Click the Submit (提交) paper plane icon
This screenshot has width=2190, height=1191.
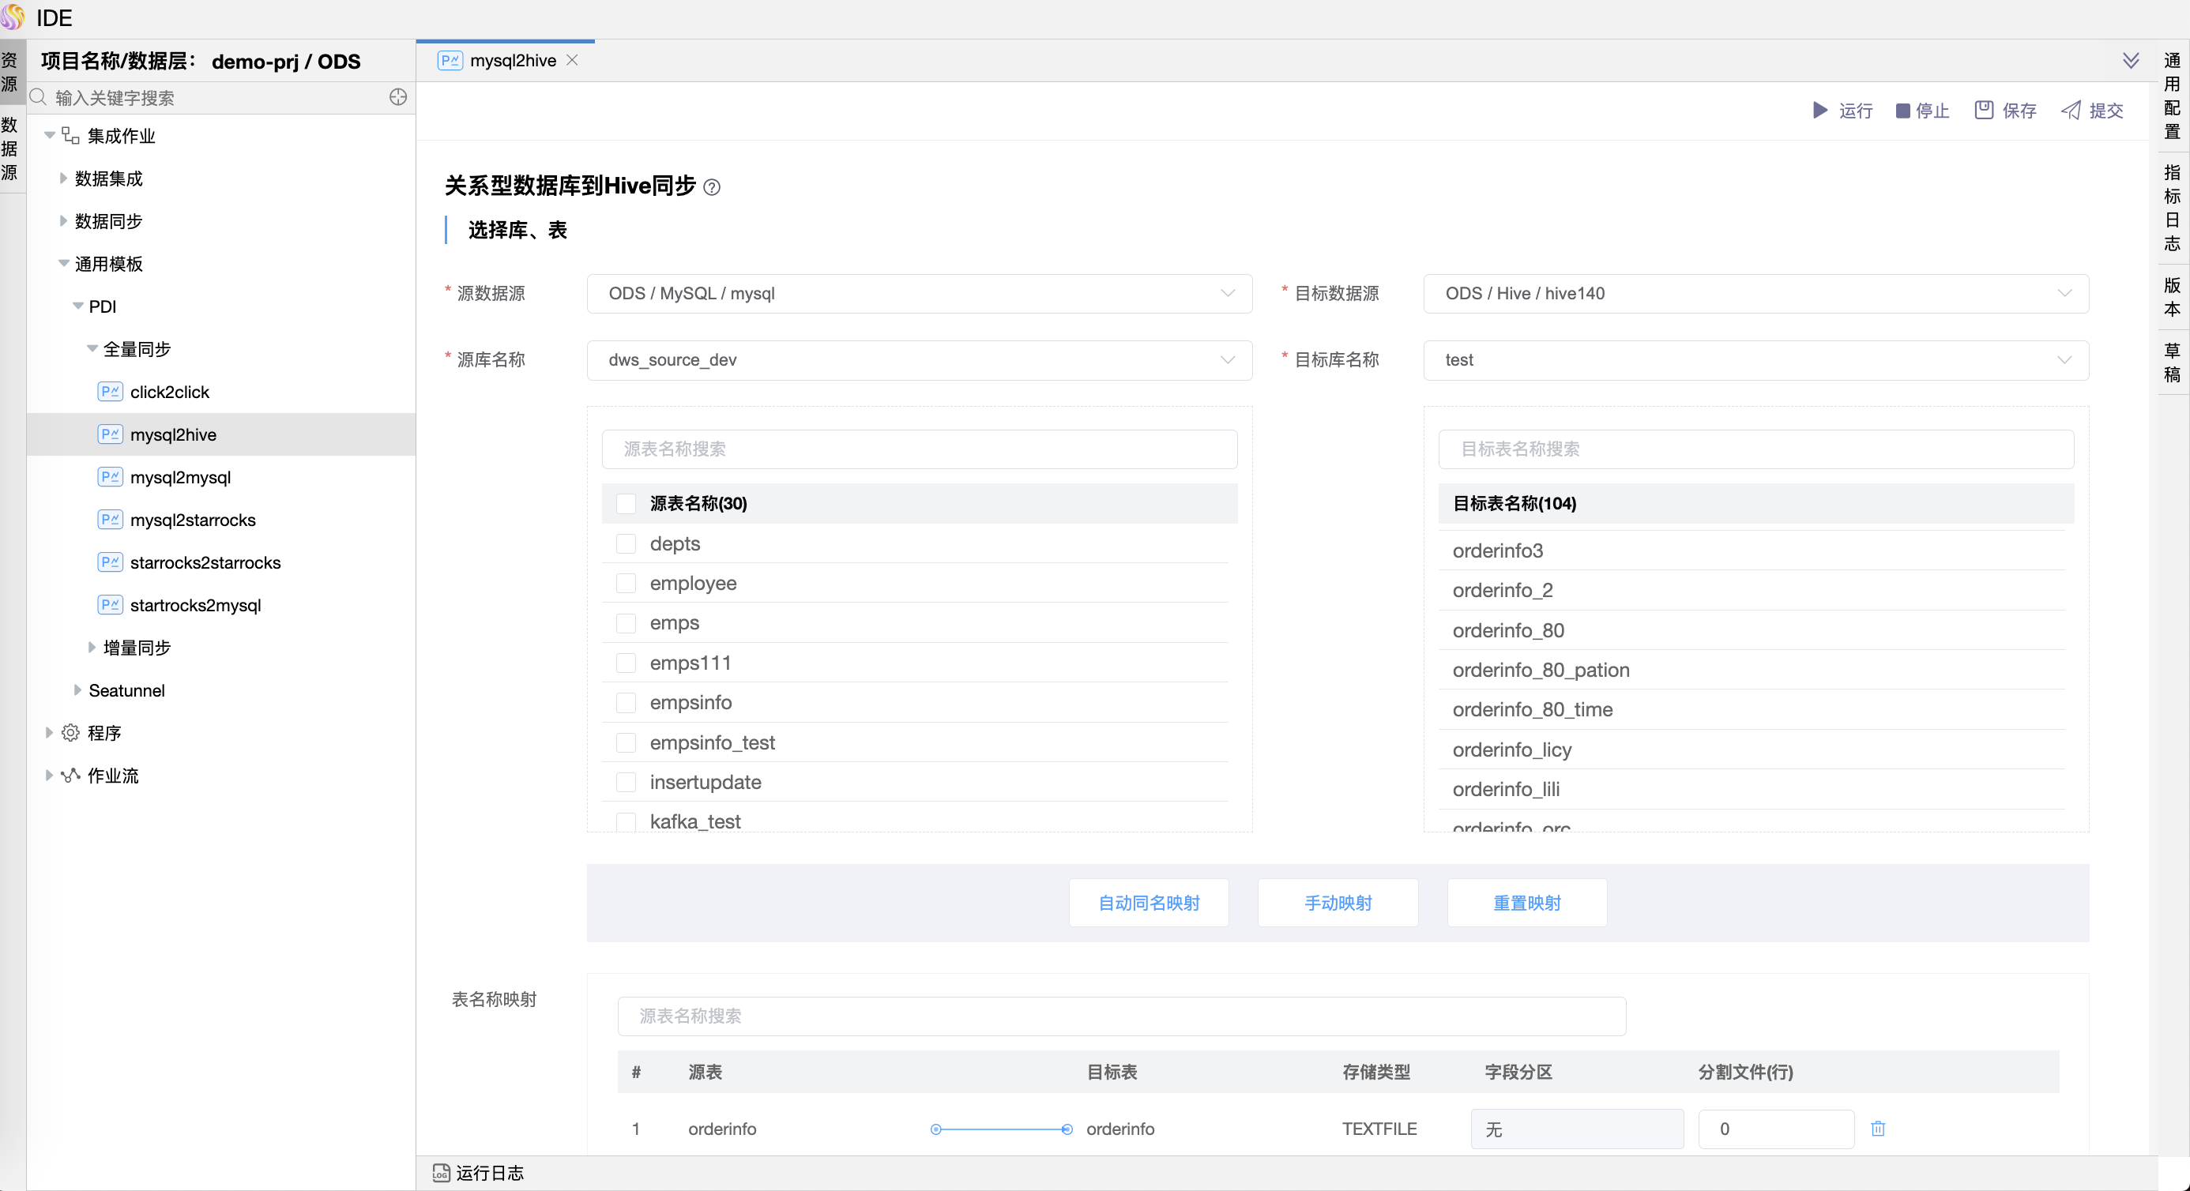point(2071,111)
